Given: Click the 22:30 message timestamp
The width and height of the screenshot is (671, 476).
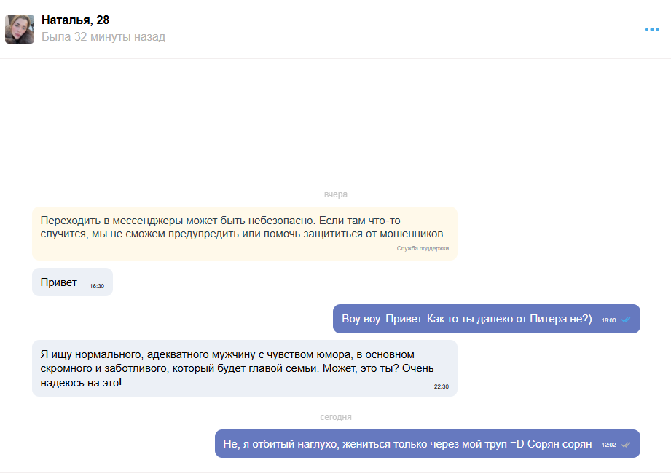Looking at the screenshot, I should (442, 386).
